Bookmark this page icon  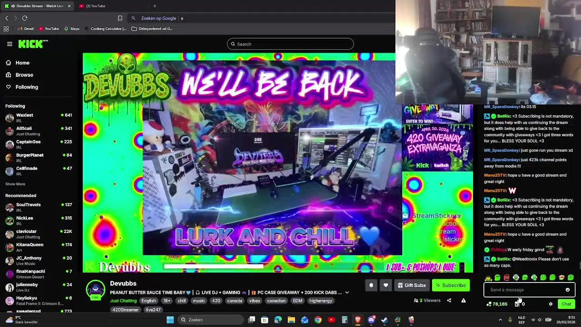pyautogui.click(x=120, y=18)
